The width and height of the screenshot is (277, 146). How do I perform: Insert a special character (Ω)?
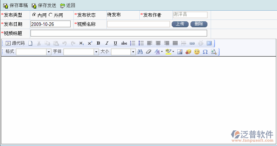click(205, 52)
